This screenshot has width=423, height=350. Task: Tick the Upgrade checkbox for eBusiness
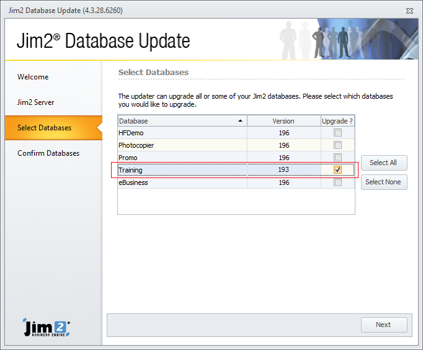click(337, 182)
